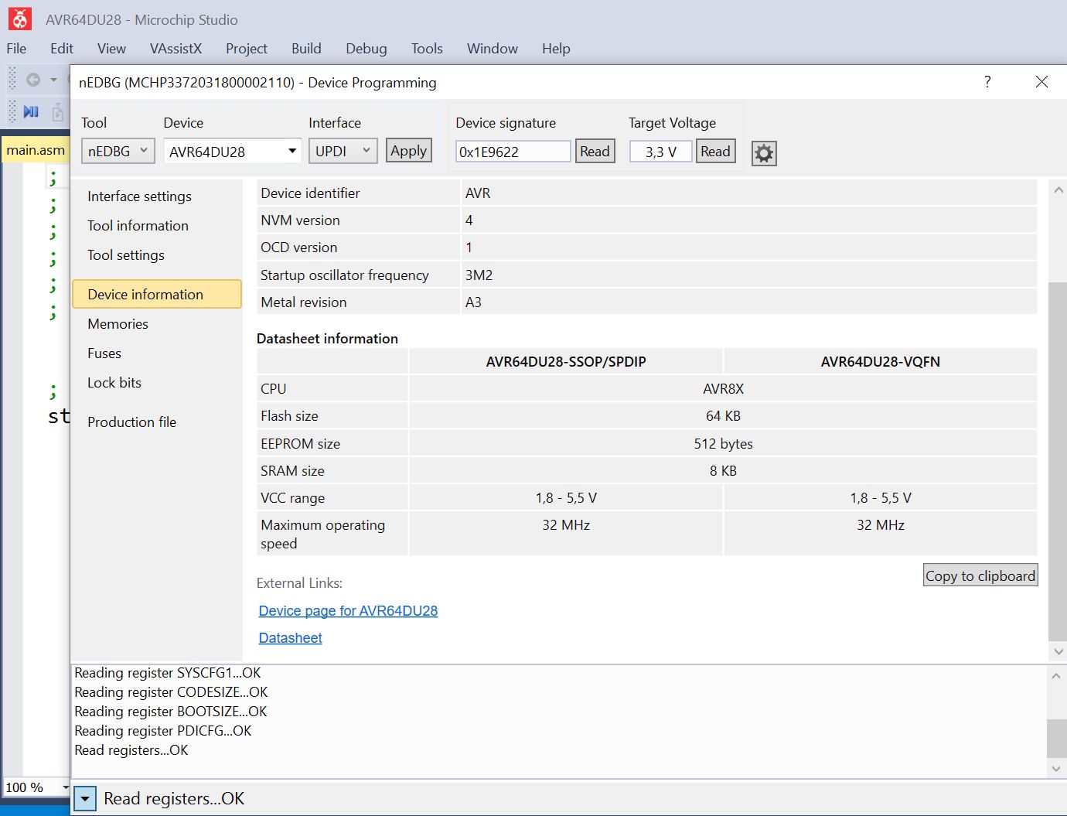Open the Window menu

[x=493, y=48]
